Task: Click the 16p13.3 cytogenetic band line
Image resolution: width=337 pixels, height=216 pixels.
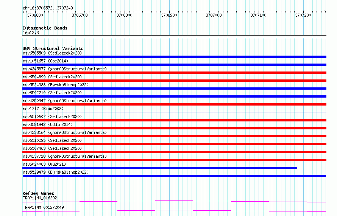Action: pos(174,37)
